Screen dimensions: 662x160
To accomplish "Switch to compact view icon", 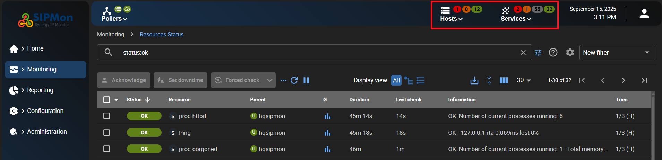I will click(x=489, y=80).
